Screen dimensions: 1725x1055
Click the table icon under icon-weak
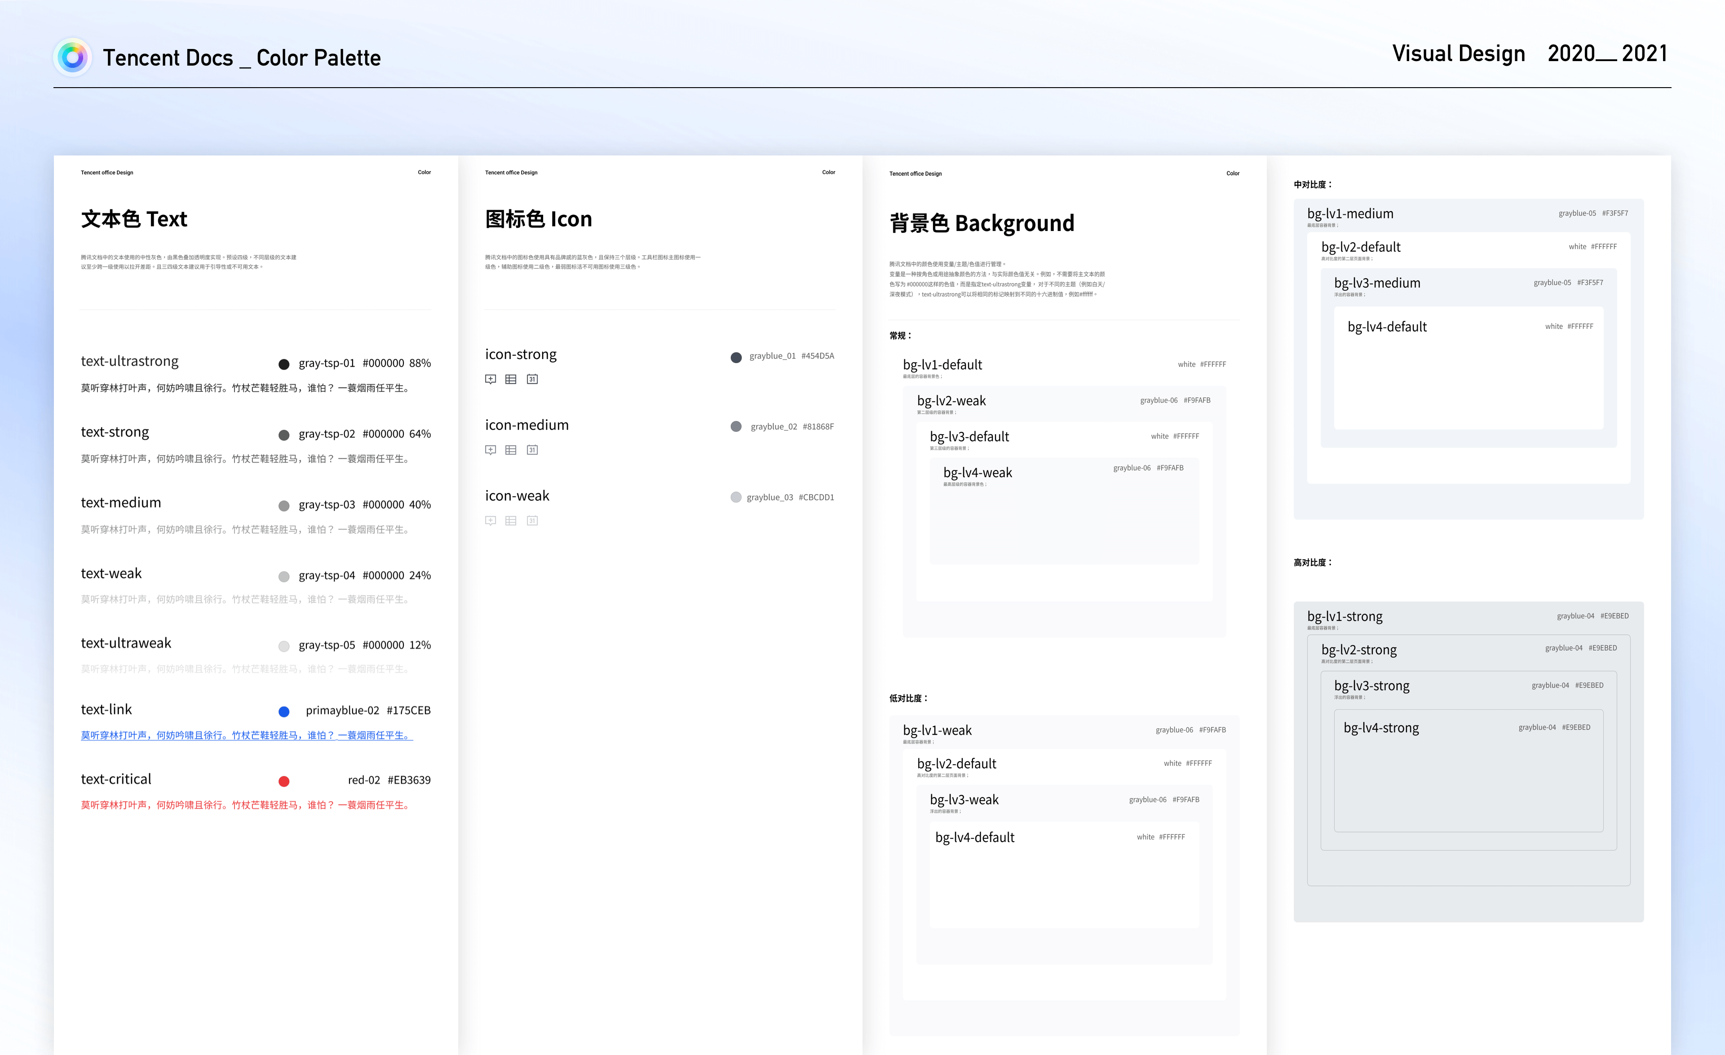tap(511, 521)
